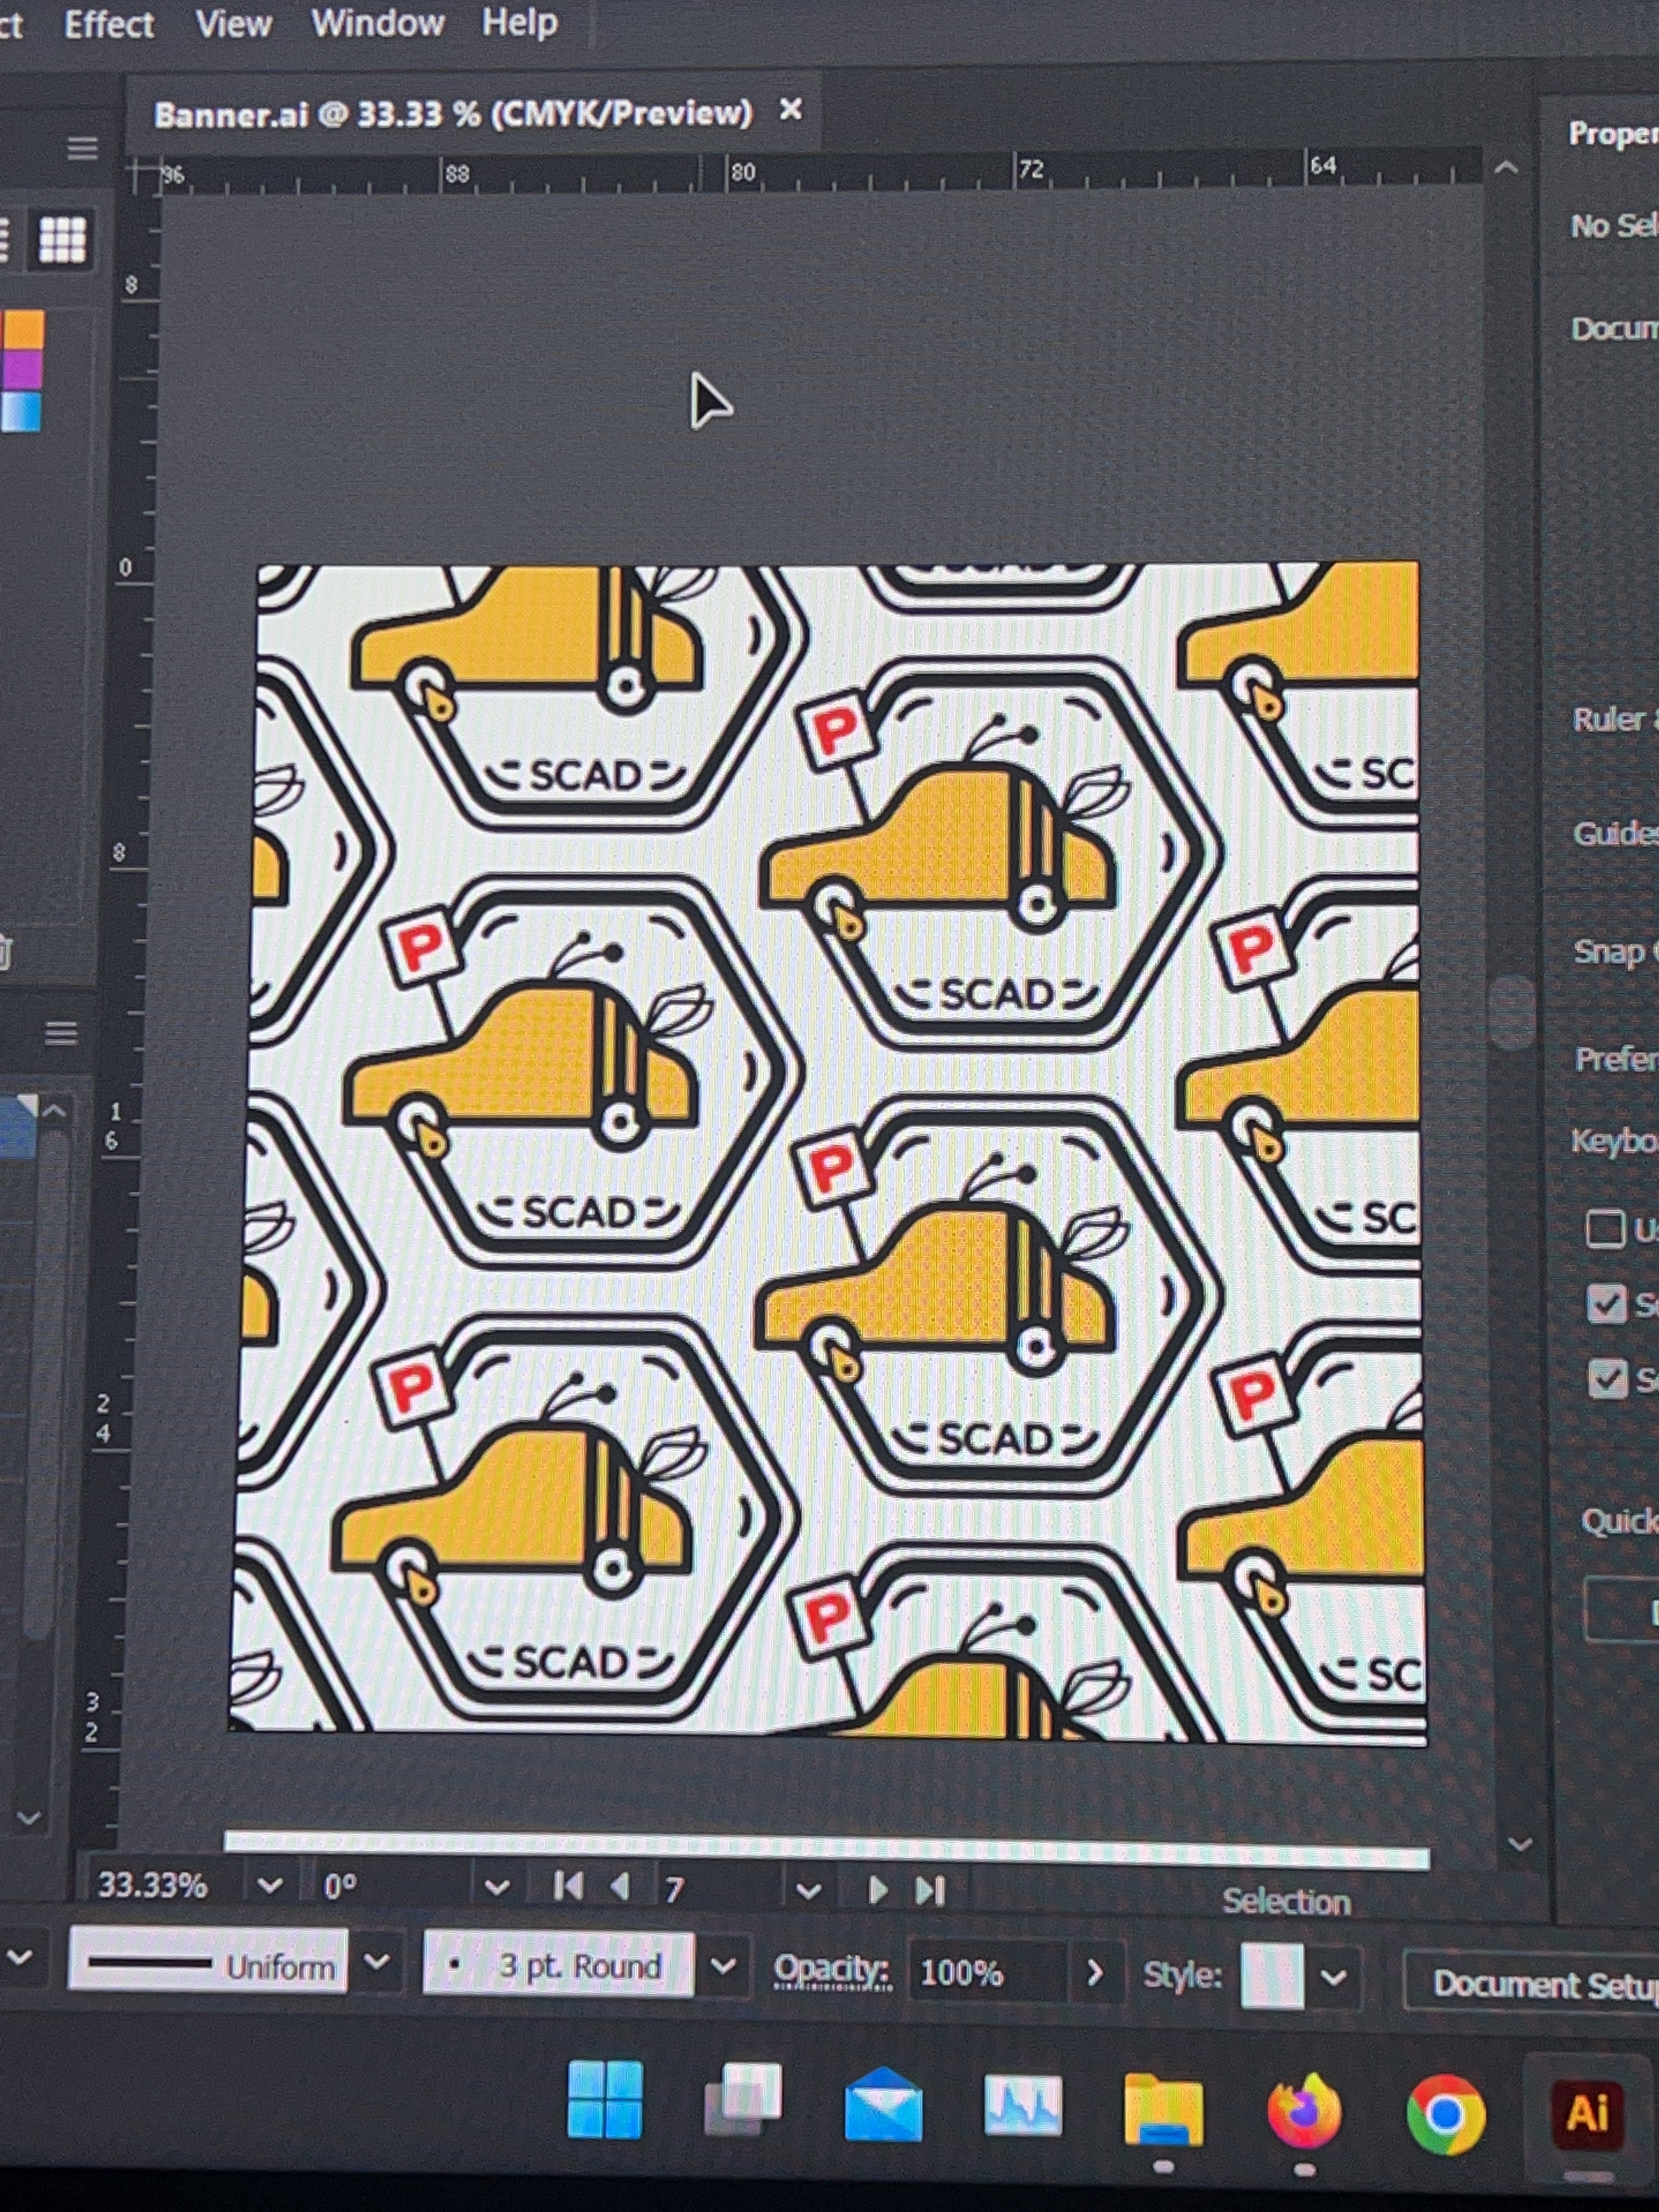
Task: Open Task View on the taskbar
Action: [742, 2098]
